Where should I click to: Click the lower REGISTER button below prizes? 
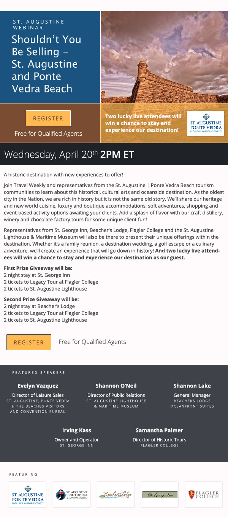[29, 342]
